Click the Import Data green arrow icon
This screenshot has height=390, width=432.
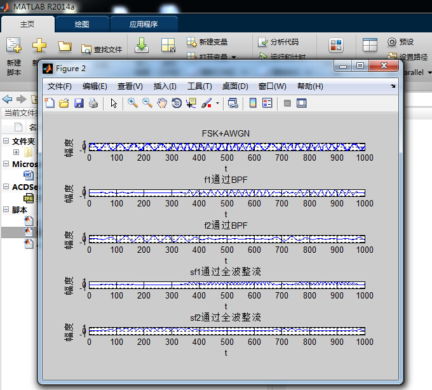point(142,46)
